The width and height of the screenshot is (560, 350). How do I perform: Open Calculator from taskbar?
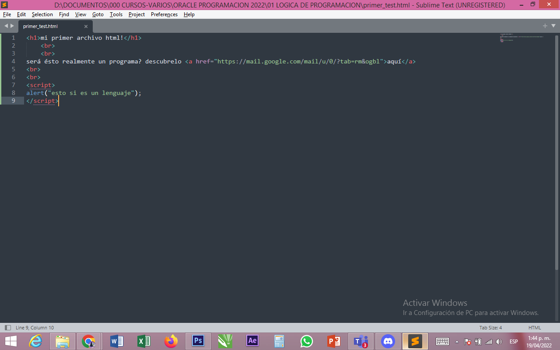280,341
